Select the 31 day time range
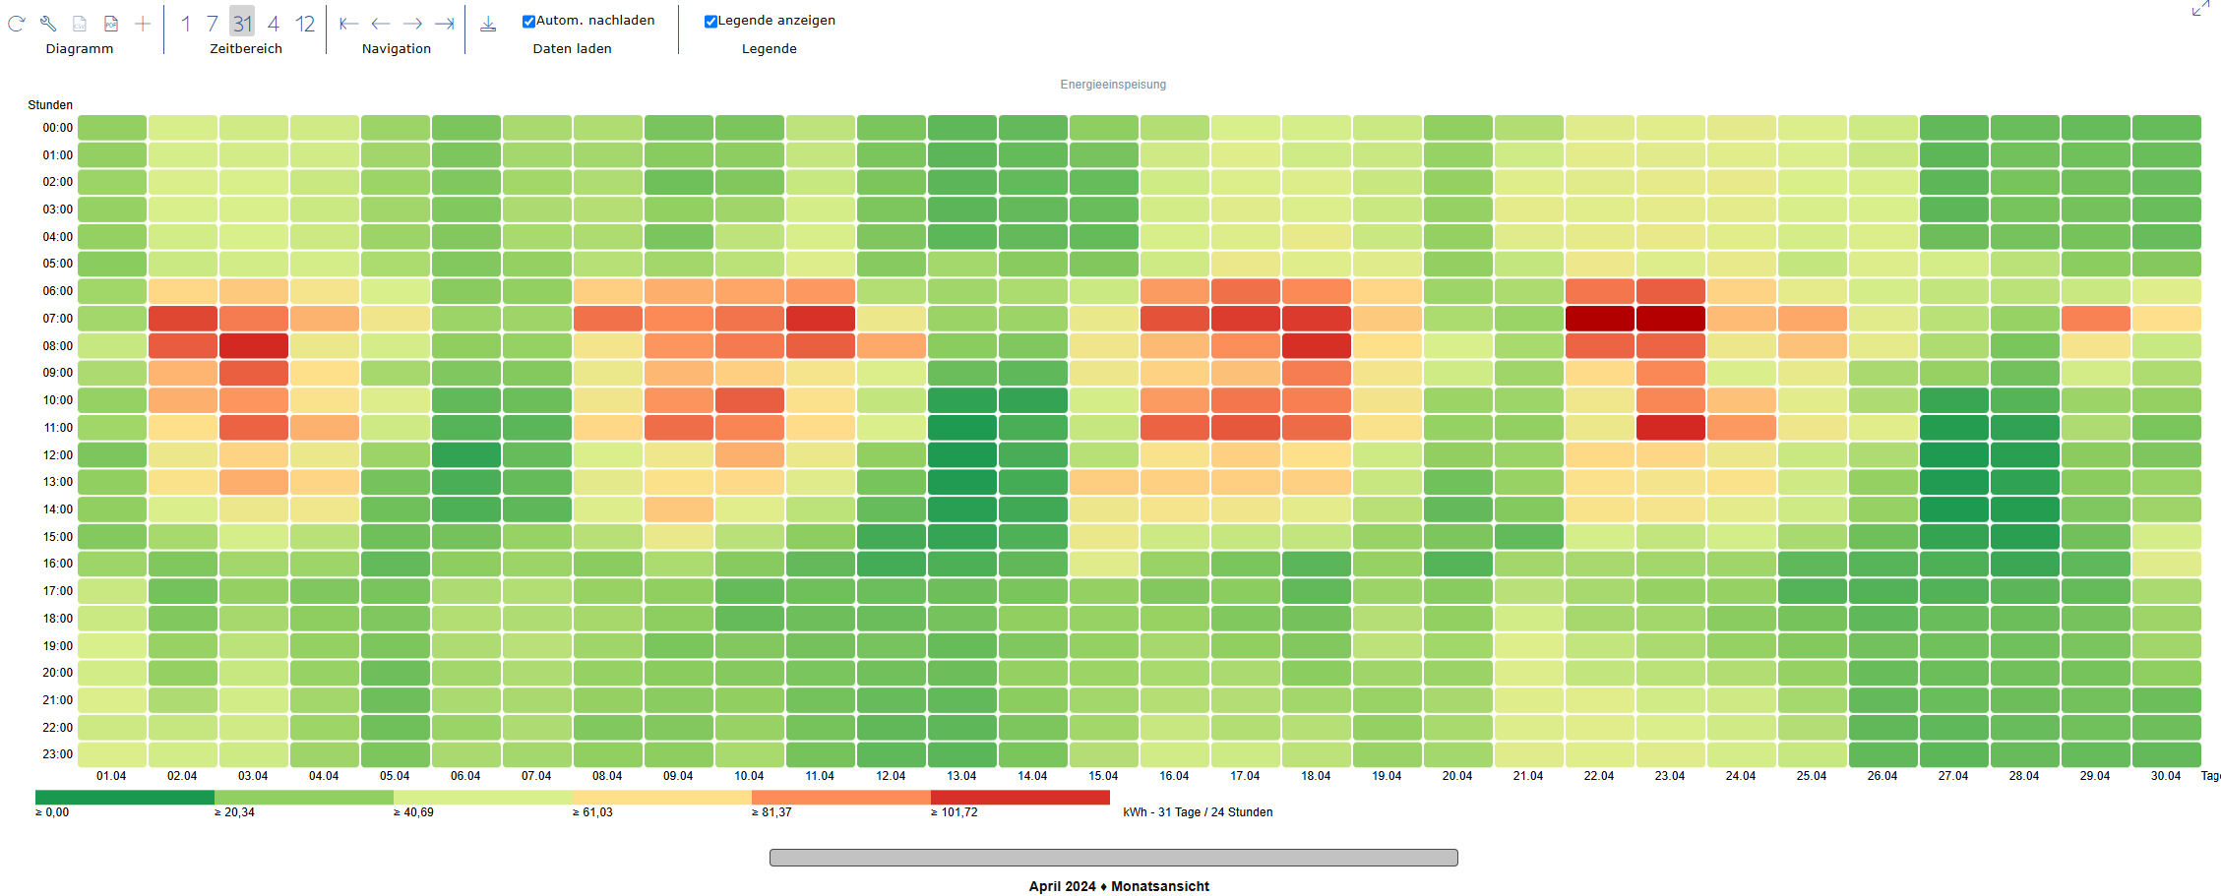The height and width of the screenshot is (896, 2221). click(x=243, y=23)
